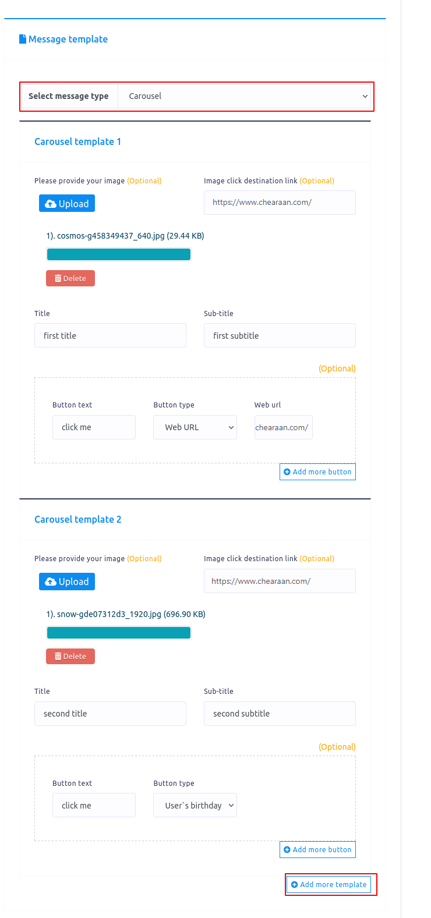Add more button in Carousel template 2
Screen dimensions: 431x918
(317, 850)
